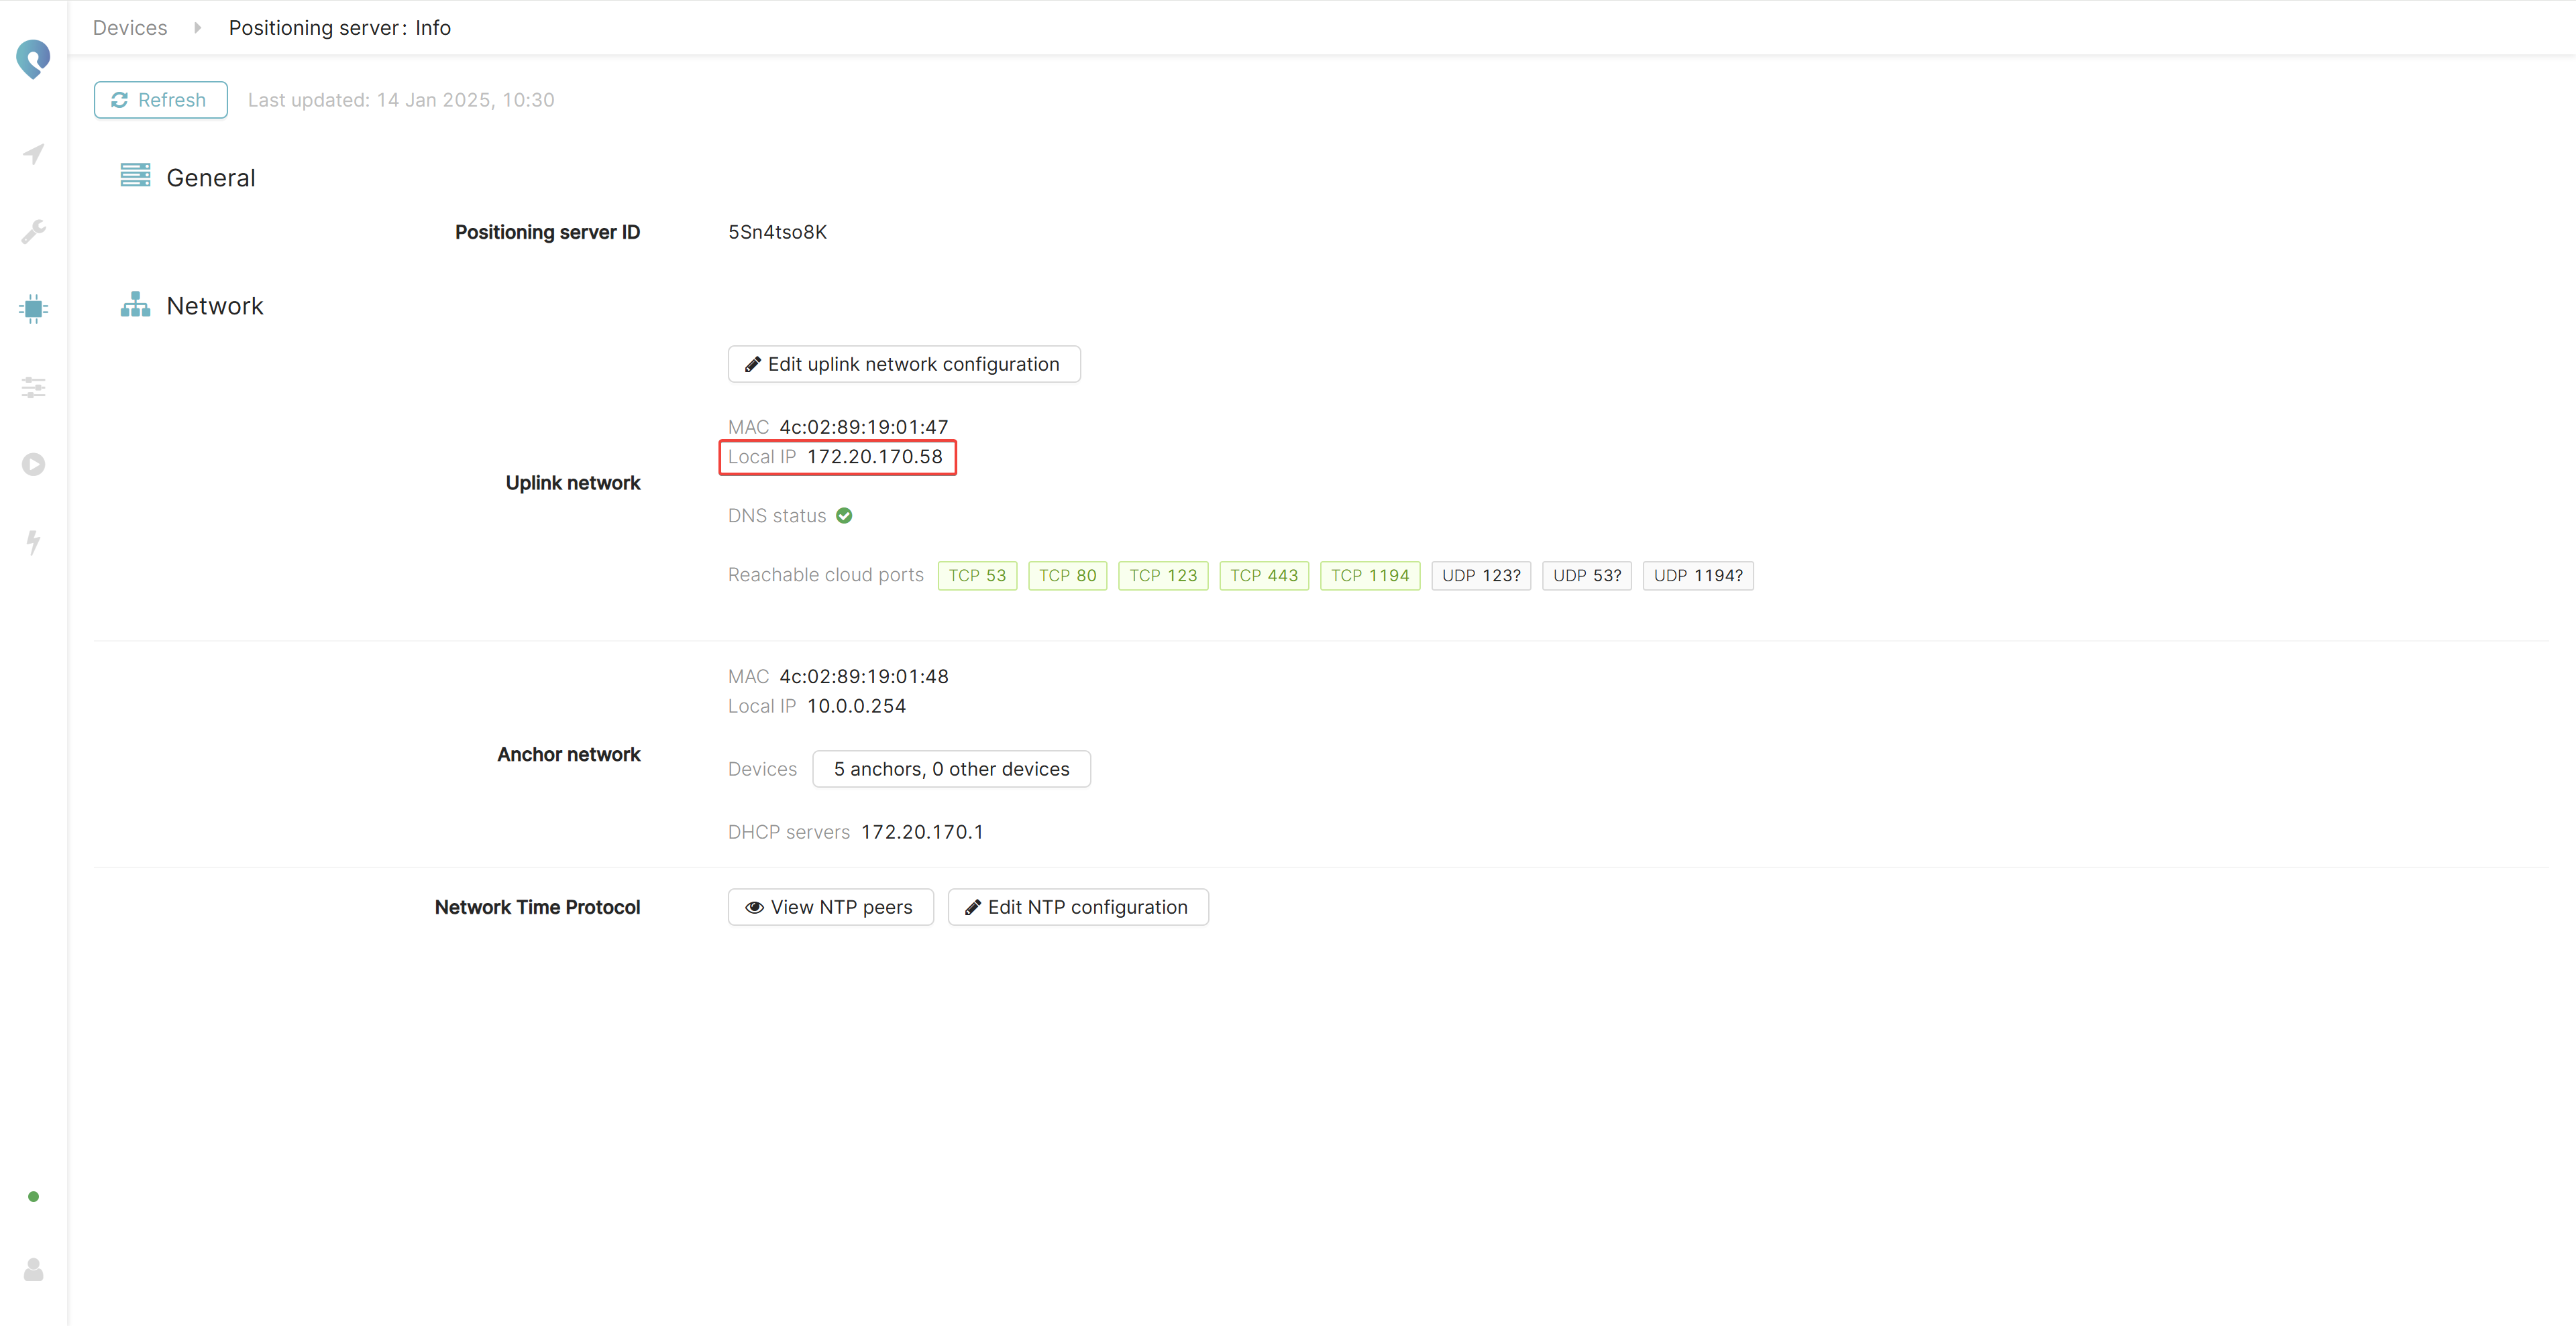
Task: Click the TCP 1194 port badge
Action: pyautogui.click(x=1369, y=576)
